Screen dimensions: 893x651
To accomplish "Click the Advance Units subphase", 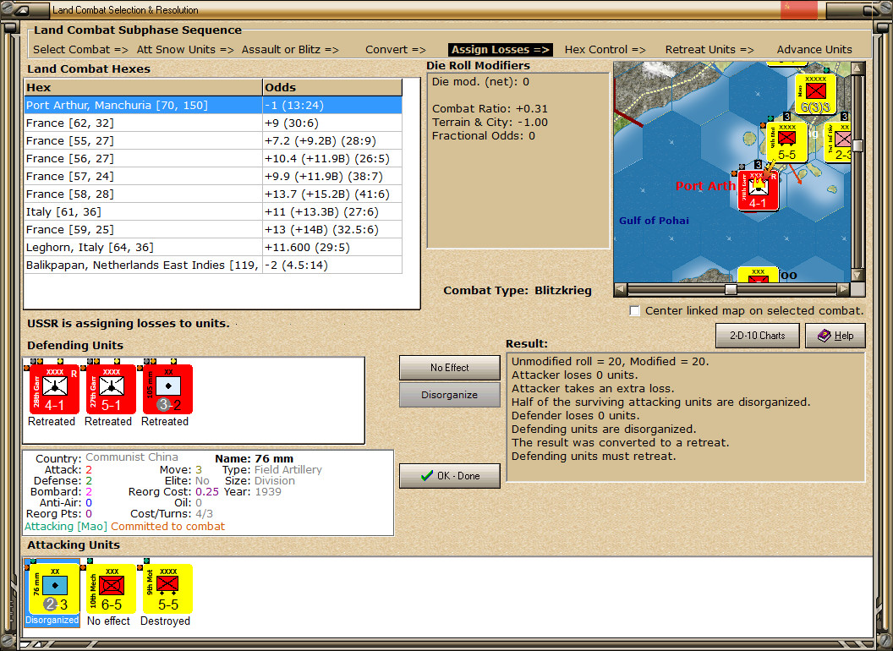I will (x=814, y=50).
